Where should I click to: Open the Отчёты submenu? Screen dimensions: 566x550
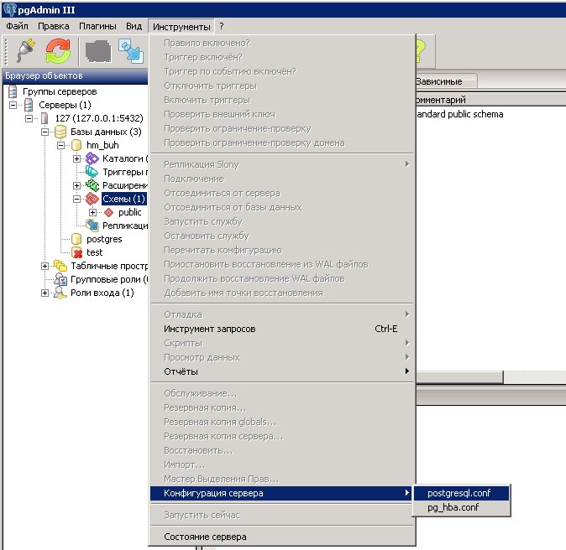click(282, 371)
